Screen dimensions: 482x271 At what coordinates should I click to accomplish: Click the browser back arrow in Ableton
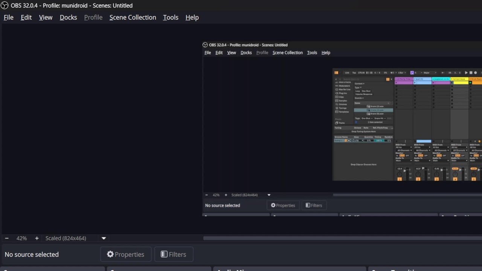pos(336,79)
